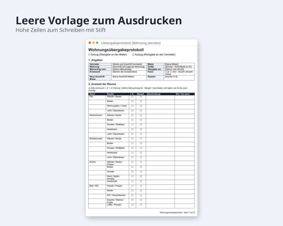Click the red close dot of the document window
The width and height of the screenshot is (283, 226).
90,43
